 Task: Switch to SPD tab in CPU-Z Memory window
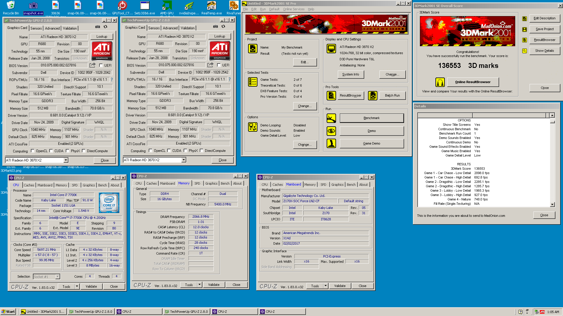click(x=197, y=183)
